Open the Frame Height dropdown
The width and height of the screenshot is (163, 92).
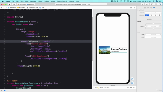153,37
